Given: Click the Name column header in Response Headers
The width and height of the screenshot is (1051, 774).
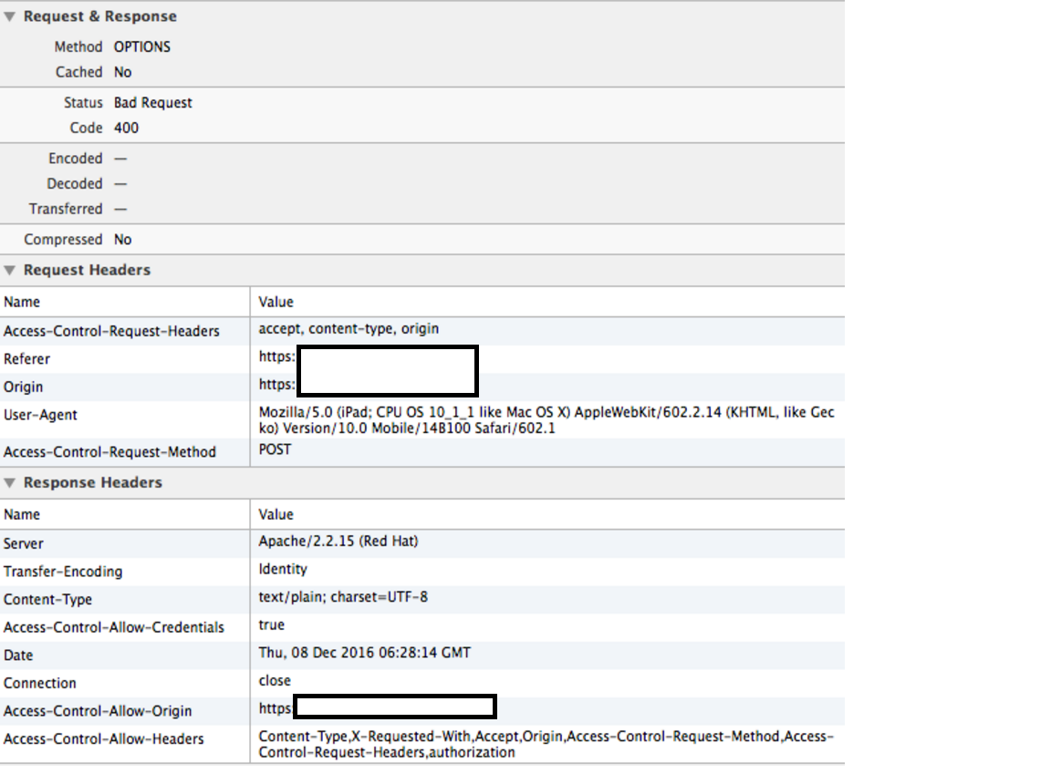Looking at the screenshot, I should (22, 514).
